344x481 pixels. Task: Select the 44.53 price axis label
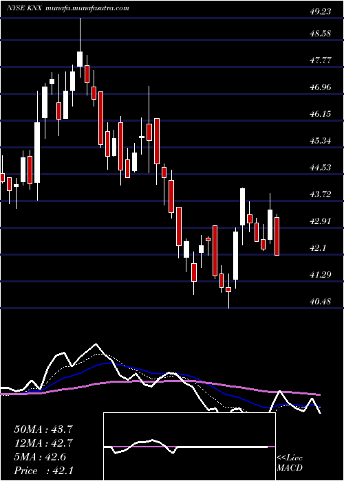click(x=320, y=167)
